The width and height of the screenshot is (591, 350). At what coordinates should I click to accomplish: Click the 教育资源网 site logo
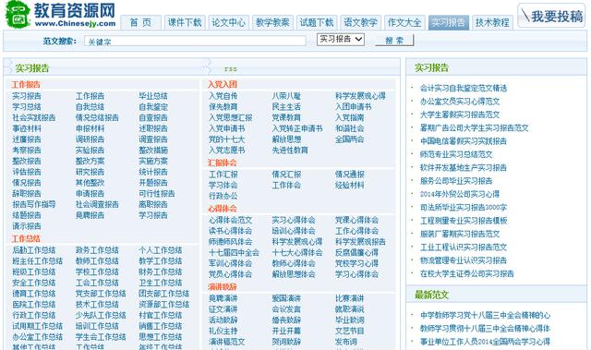coord(61,15)
